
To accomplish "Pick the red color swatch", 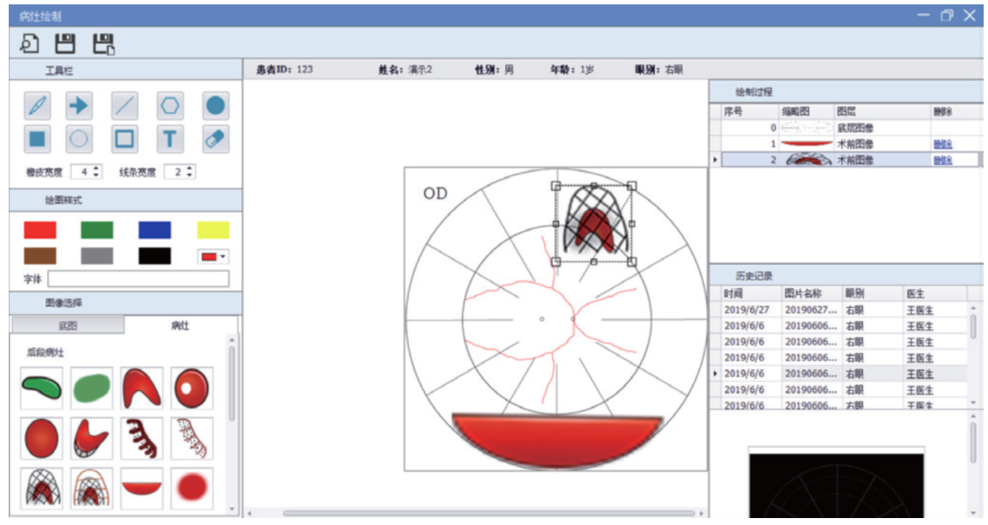I will pos(40,229).
